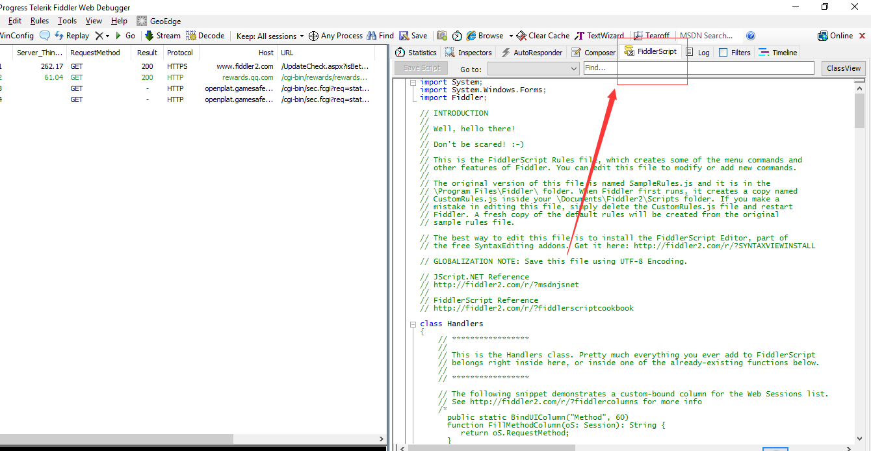Open help via blue question icon
This screenshot has height=451, width=871.
tap(751, 36)
